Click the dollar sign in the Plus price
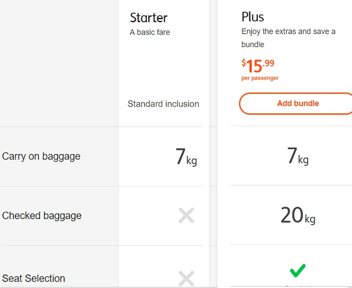Image resolution: width=352 pixels, height=288 pixels. (244, 63)
